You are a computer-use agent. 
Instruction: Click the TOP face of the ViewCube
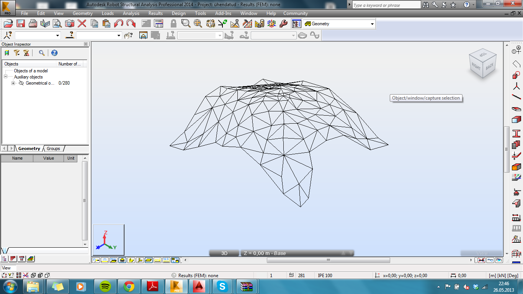pyautogui.click(x=483, y=55)
